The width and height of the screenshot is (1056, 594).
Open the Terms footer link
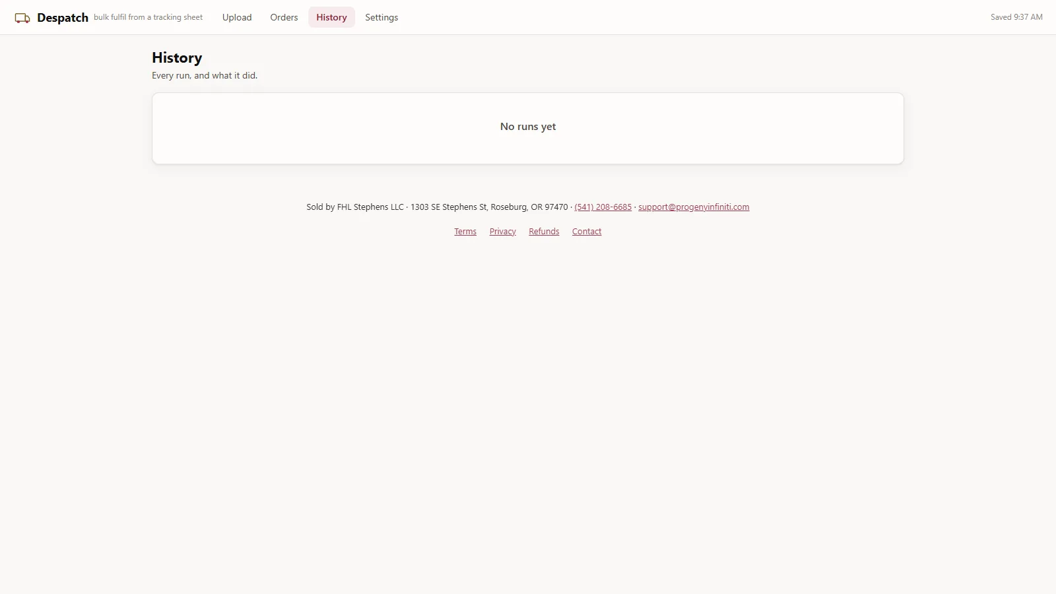tap(465, 231)
